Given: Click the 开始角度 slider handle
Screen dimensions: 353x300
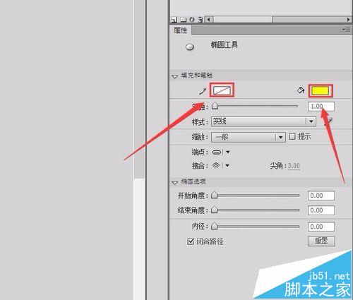Looking at the screenshot, I should click(214, 196).
